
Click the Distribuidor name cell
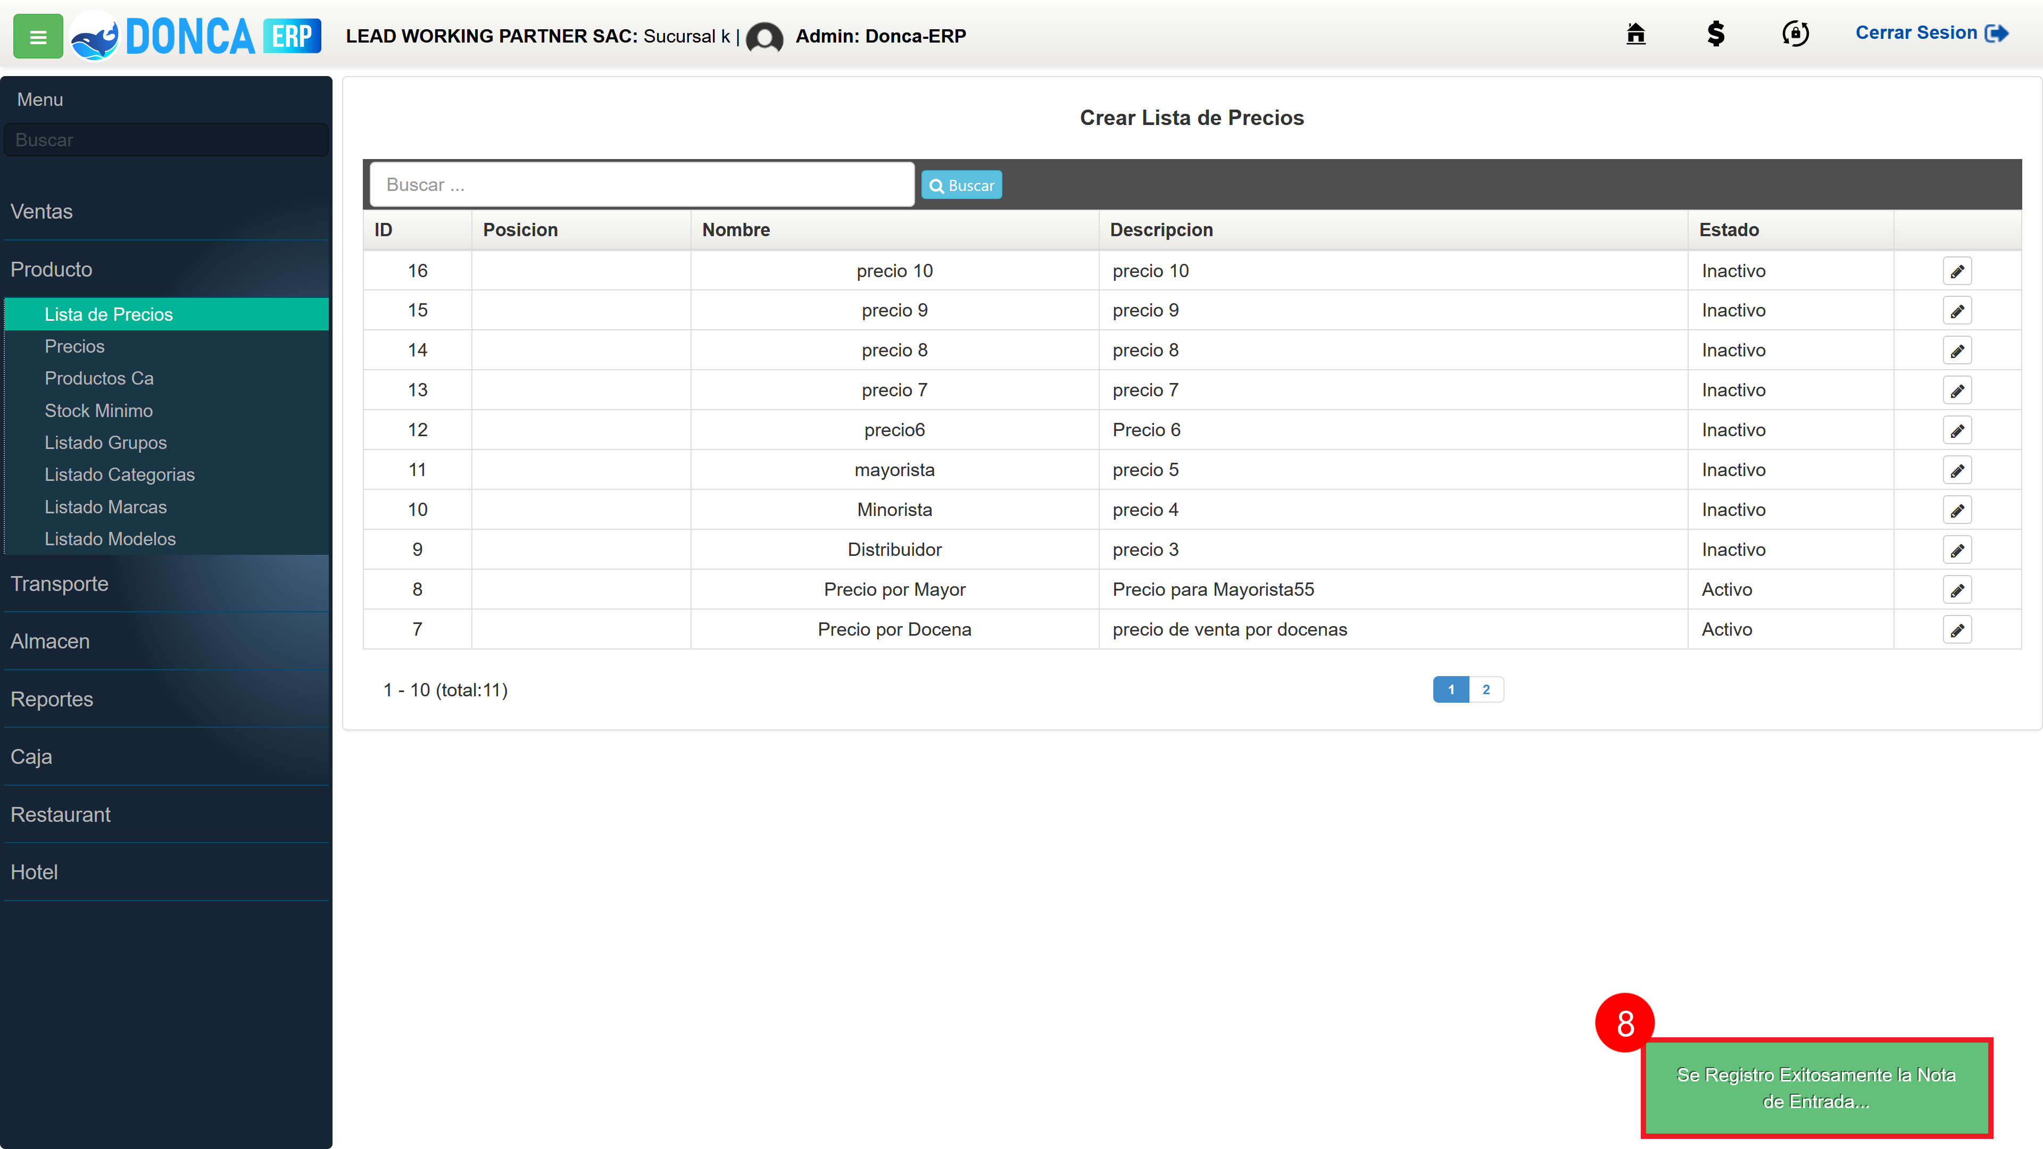pyautogui.click(x=894, y=549)
